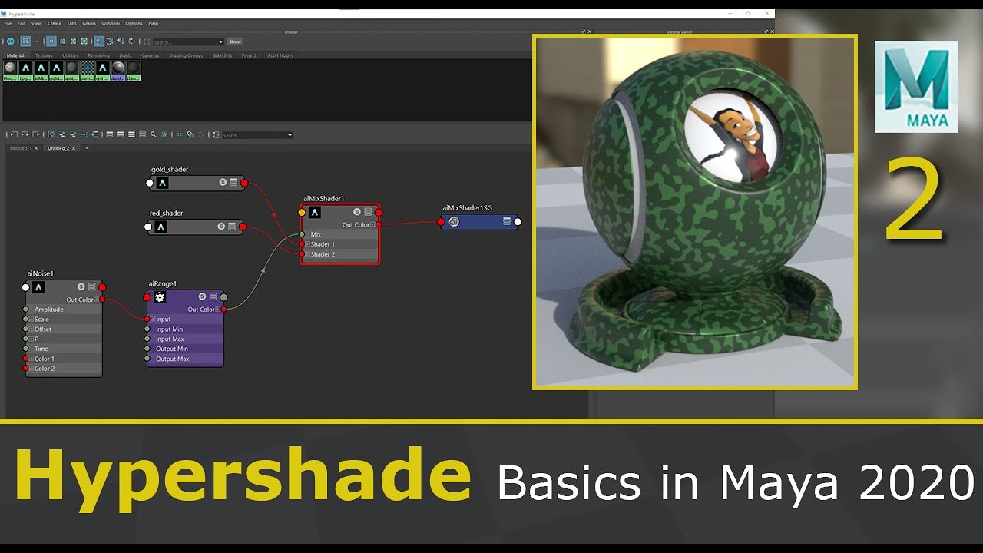Click the first icon in node editor toolbar
This screenshot has height=553, width=983.
(14, 134)
